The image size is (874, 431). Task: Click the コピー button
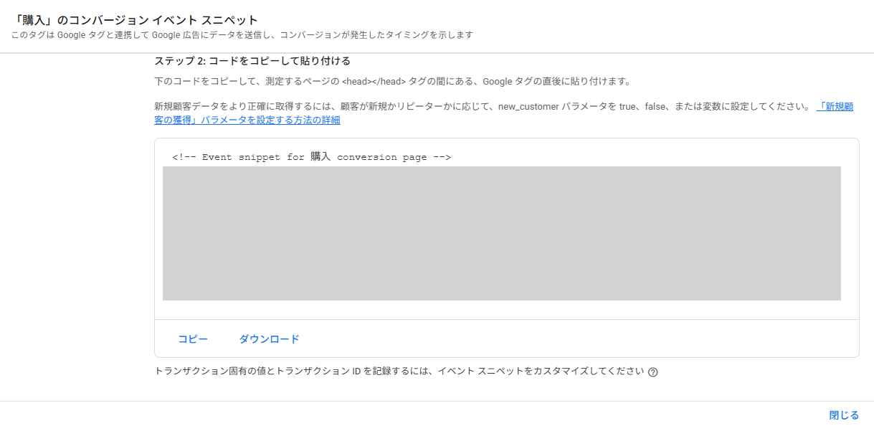click(193, 339)
